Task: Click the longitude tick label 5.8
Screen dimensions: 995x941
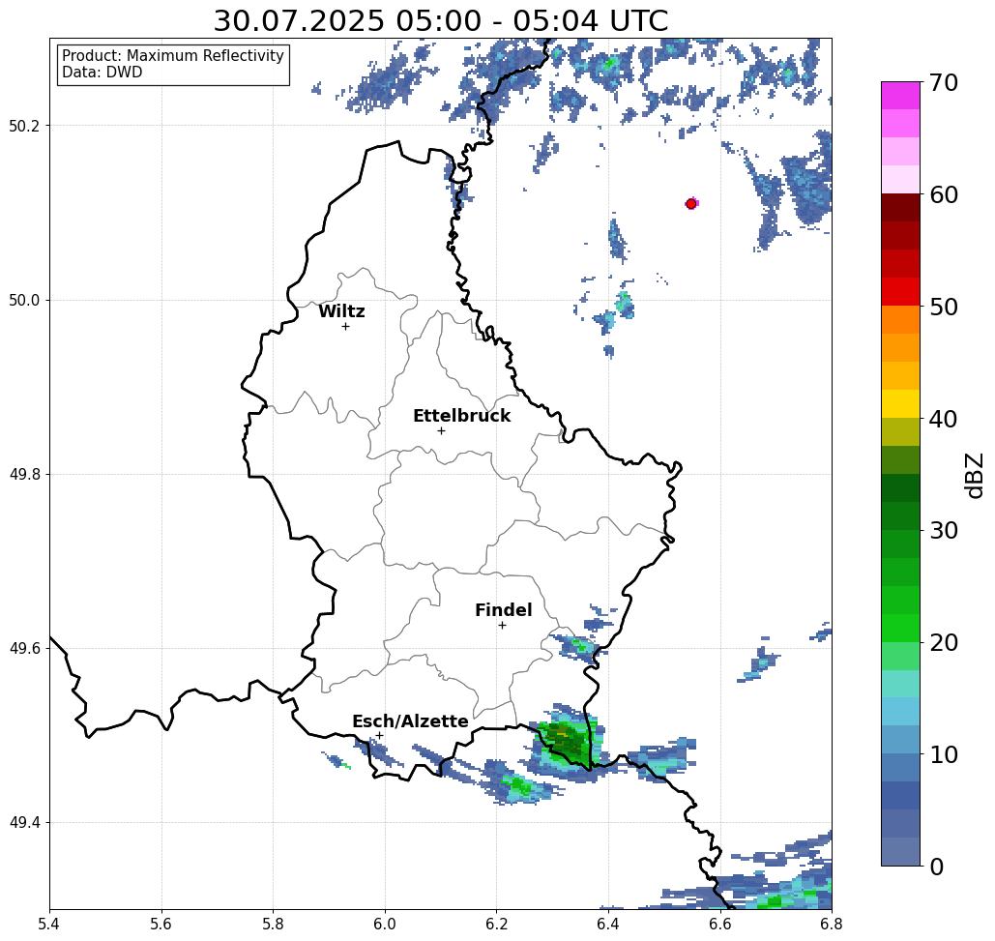Action: (x=273, y=924)
